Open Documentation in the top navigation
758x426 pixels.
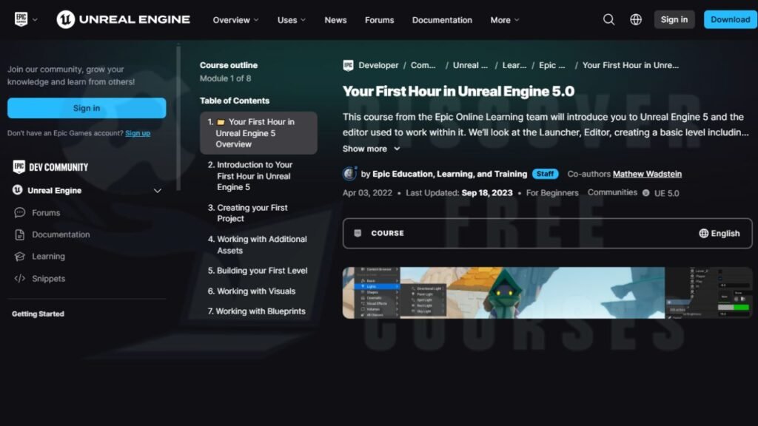tap(442, 20)
